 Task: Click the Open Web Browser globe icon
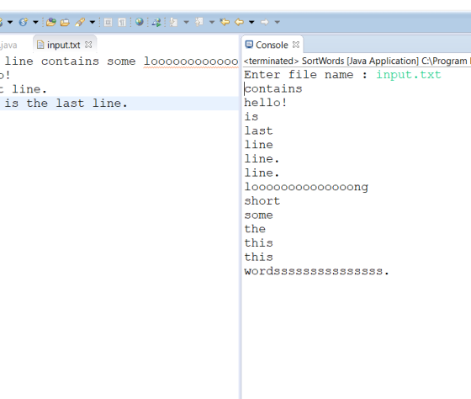click(x=140, y=22)
